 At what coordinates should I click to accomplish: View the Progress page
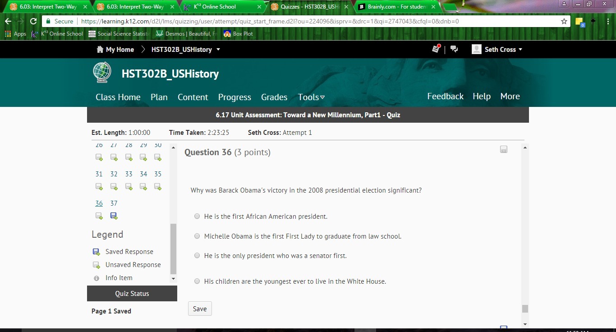234,97
